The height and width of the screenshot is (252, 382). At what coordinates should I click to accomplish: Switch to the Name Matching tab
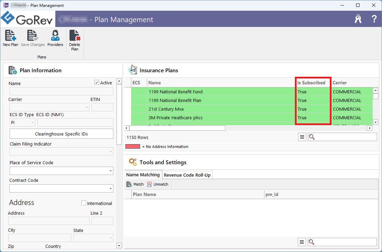(143, 175)
